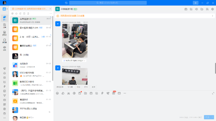216x121 pixels.
Task: Click the search box in the title bar
Action: pyautogui.click(x=108, y=3)
